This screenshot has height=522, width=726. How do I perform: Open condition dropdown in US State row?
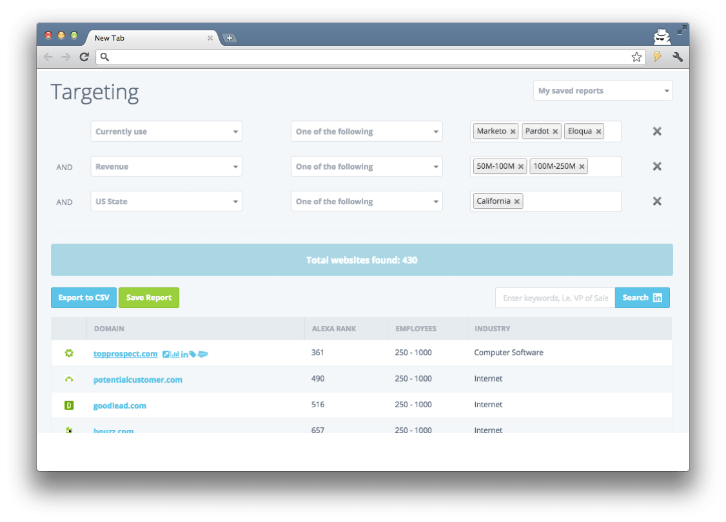pyautogui.click(x=367, y=201)
